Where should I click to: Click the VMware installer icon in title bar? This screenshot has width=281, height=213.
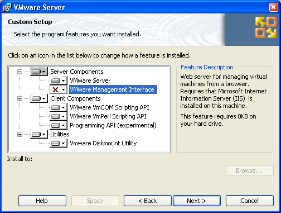7,7
